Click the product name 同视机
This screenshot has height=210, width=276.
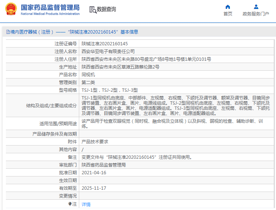pyautogui.click(x=88, y=75)
